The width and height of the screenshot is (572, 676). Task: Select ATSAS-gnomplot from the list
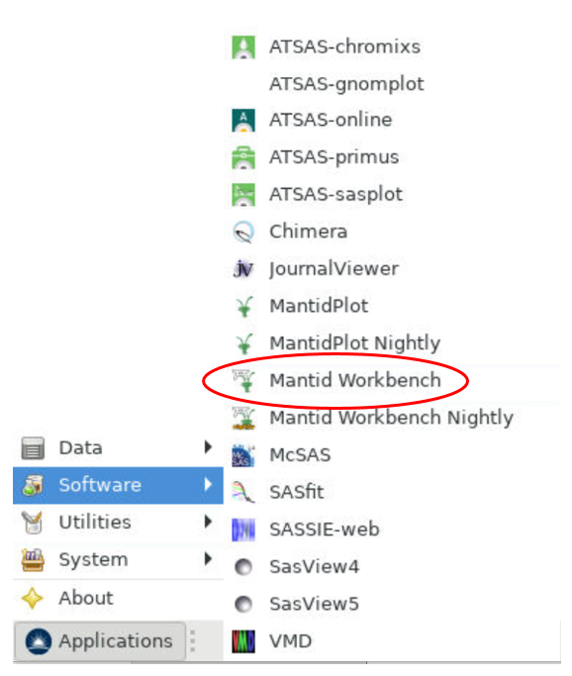(x=346, y=84)
